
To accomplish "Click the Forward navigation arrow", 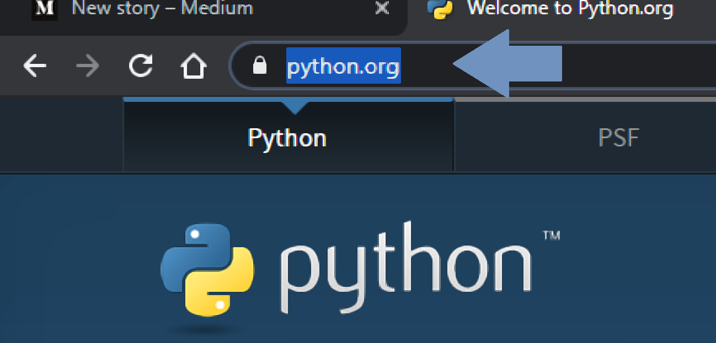I will tap(87, 66).
